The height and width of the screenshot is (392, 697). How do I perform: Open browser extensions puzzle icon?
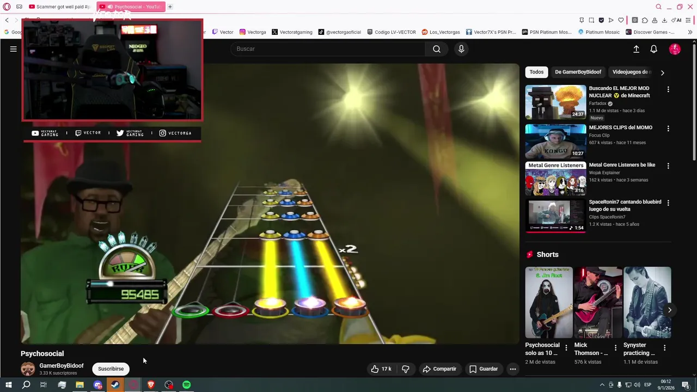(x=645, y=20)
